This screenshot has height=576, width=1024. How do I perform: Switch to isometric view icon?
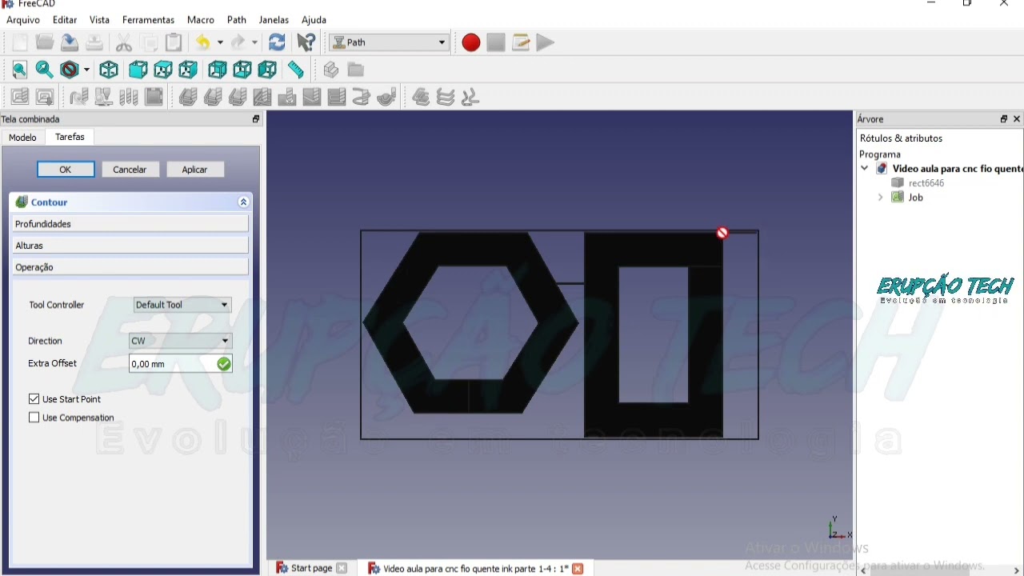click(109, 70)
